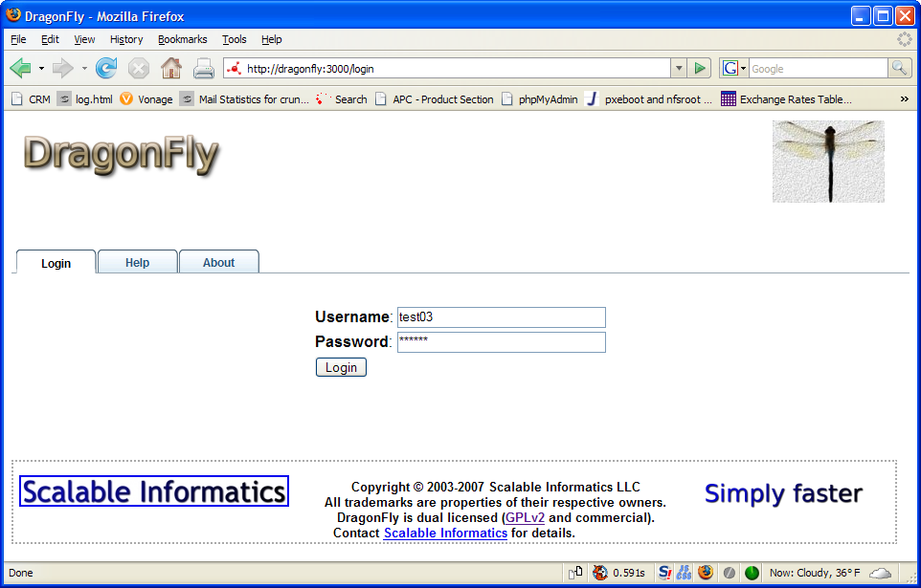Click the Password input field

click(x=501, y=342)
